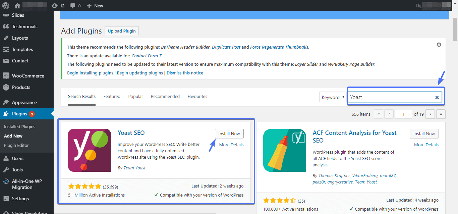
Task: Click the WP Migration circular icon
Action: [x=6, y=181]
